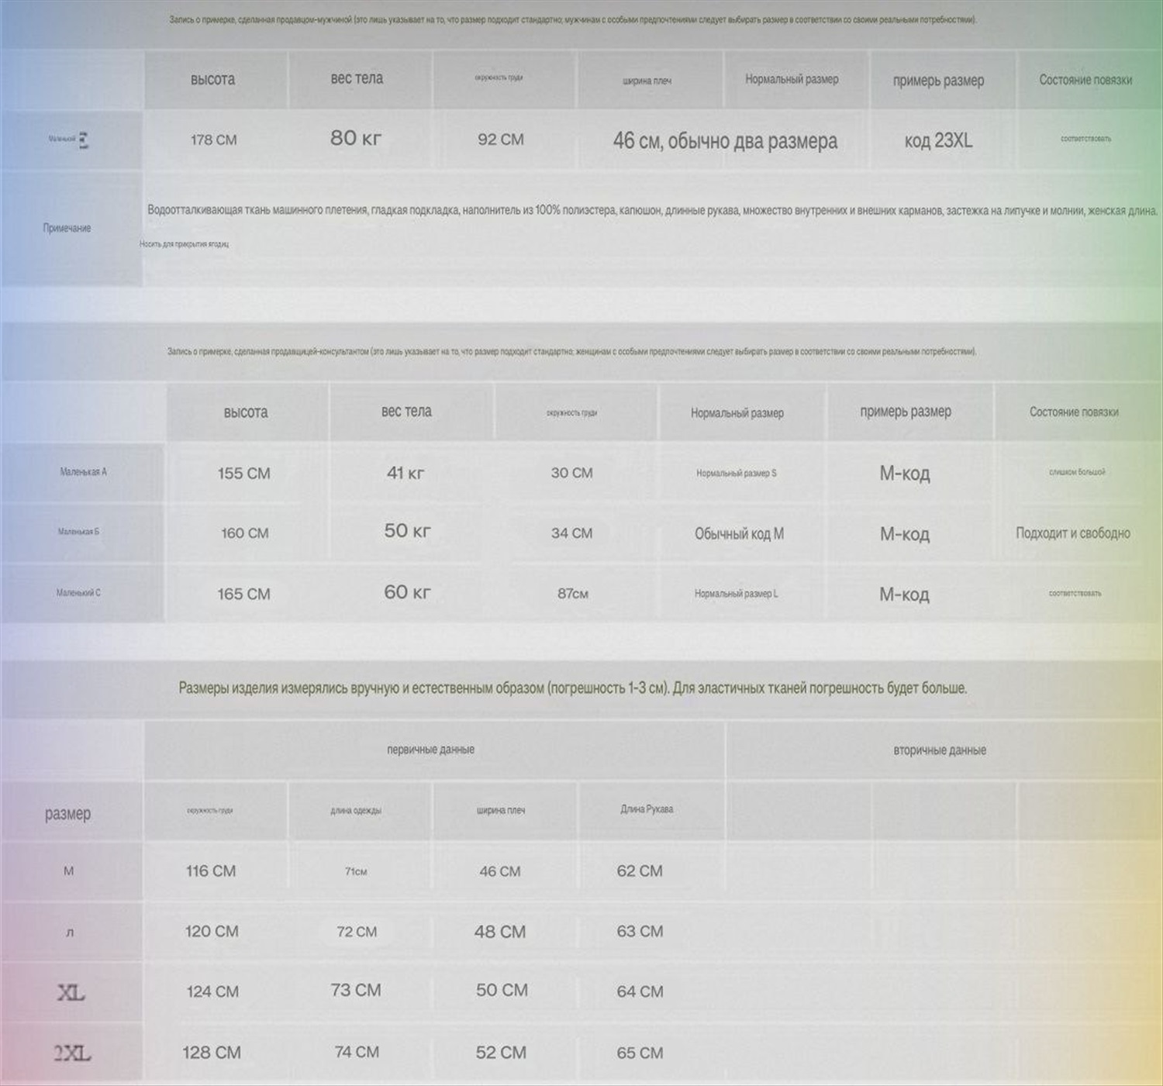Select the "Маленькая А" row label
The height and width of the screenshot is (1086, 1163).
tap(83, 472)
